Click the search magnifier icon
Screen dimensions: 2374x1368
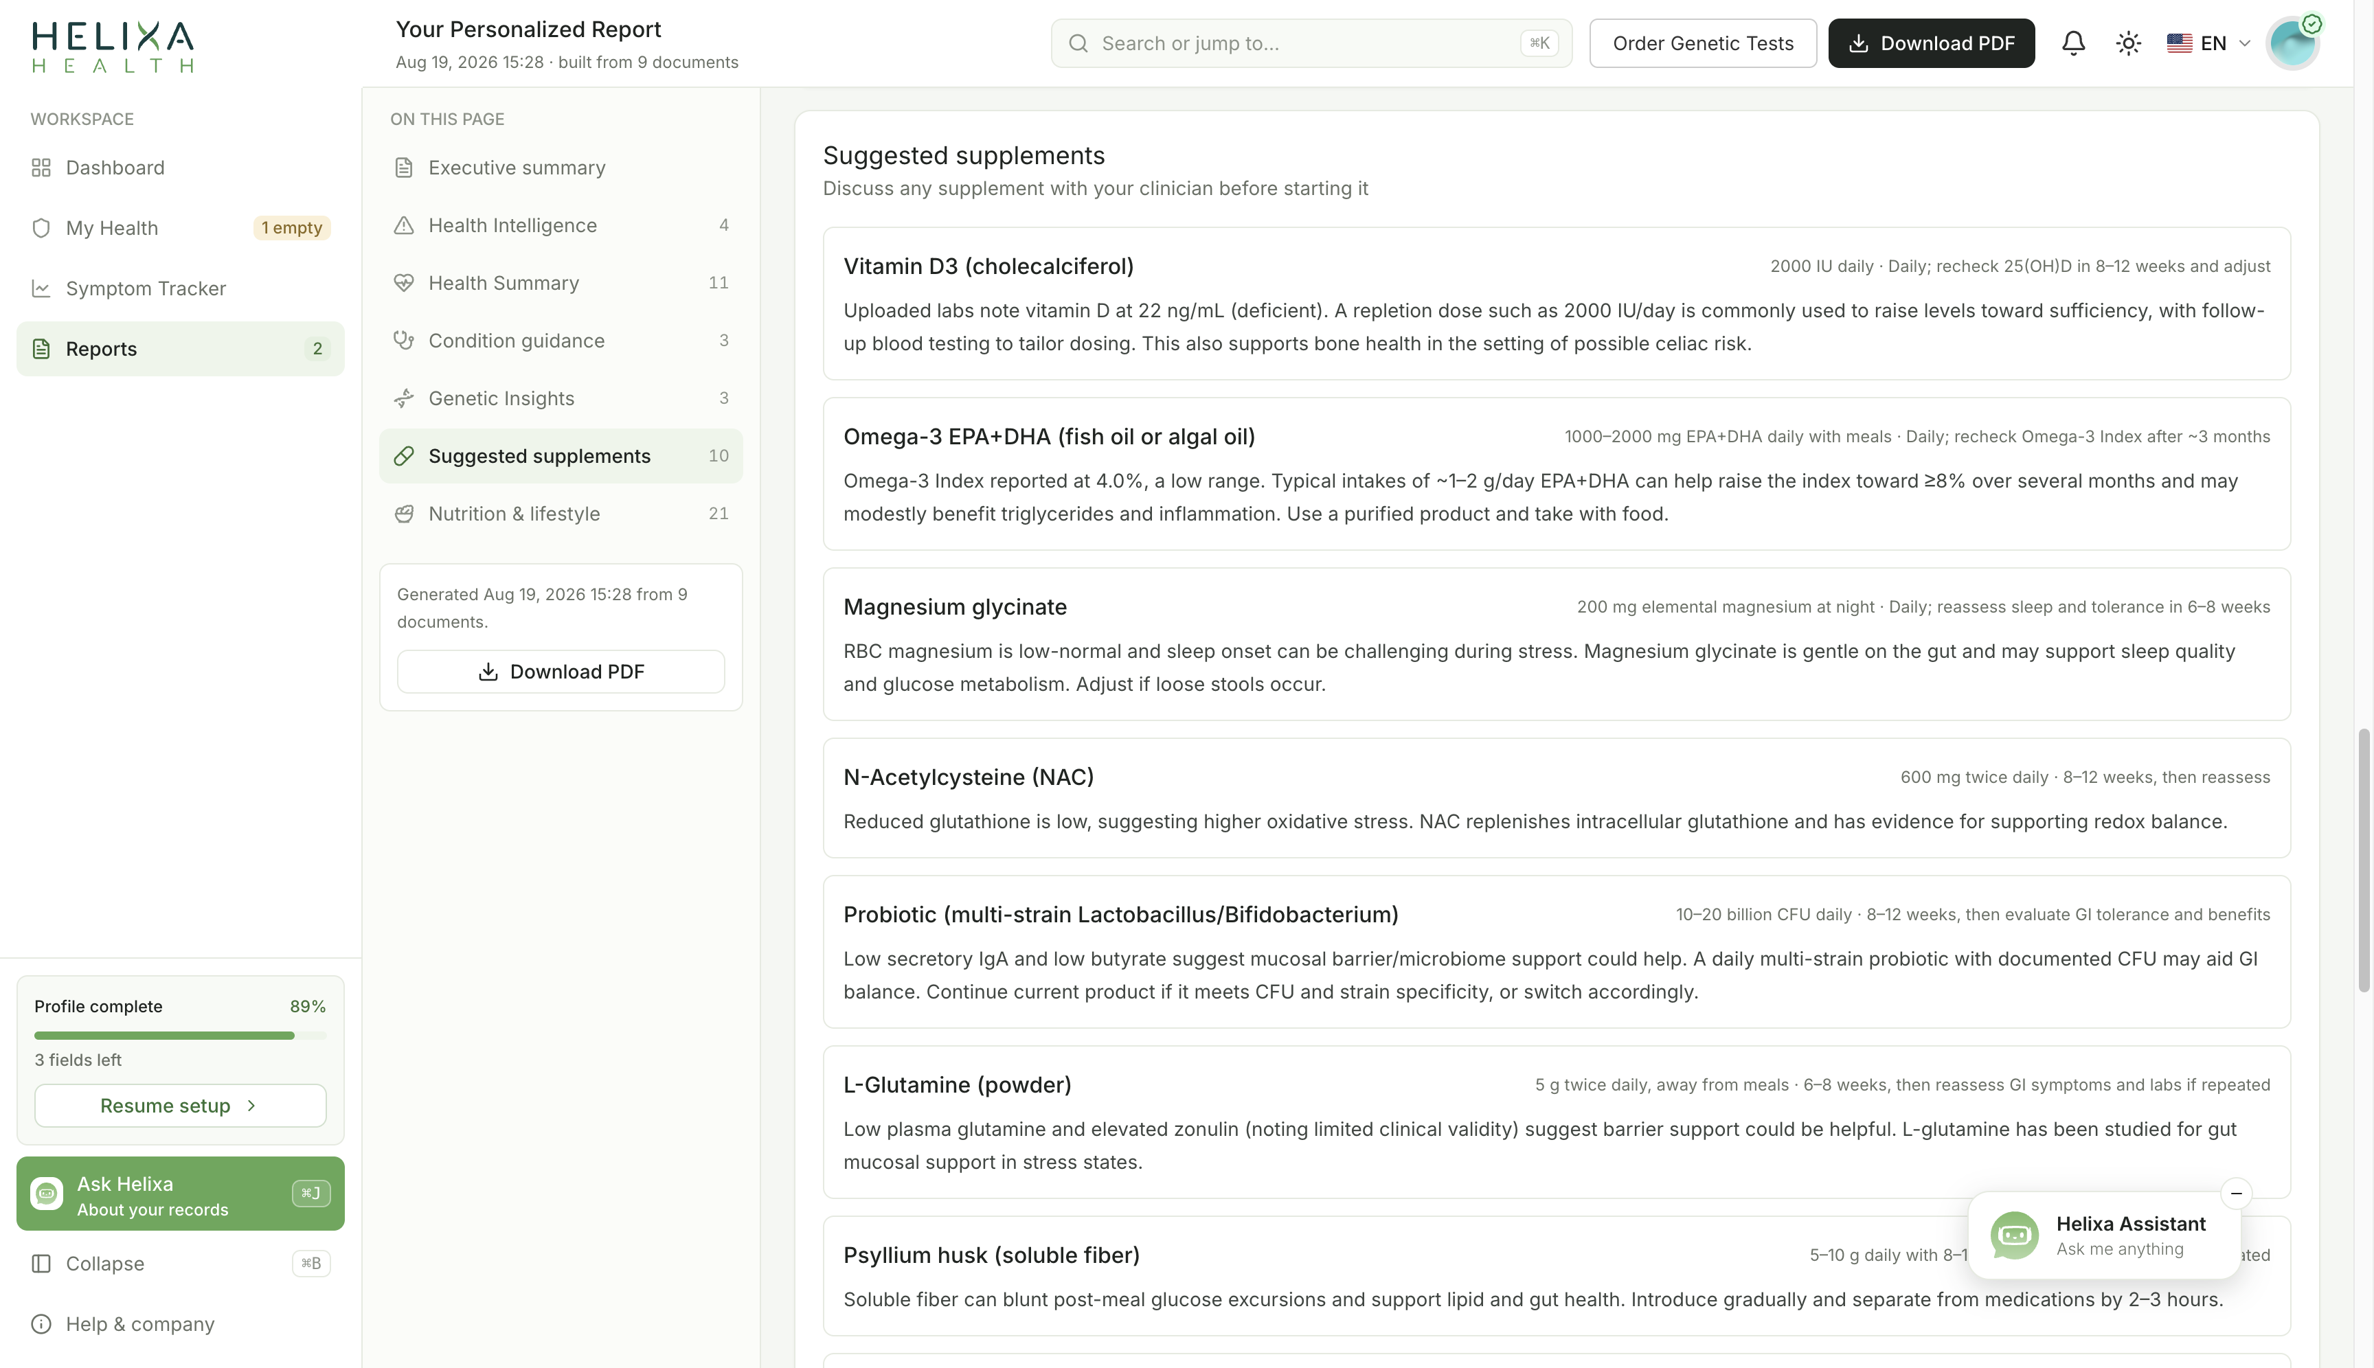pyautogui.click(x=1078, y=43)
